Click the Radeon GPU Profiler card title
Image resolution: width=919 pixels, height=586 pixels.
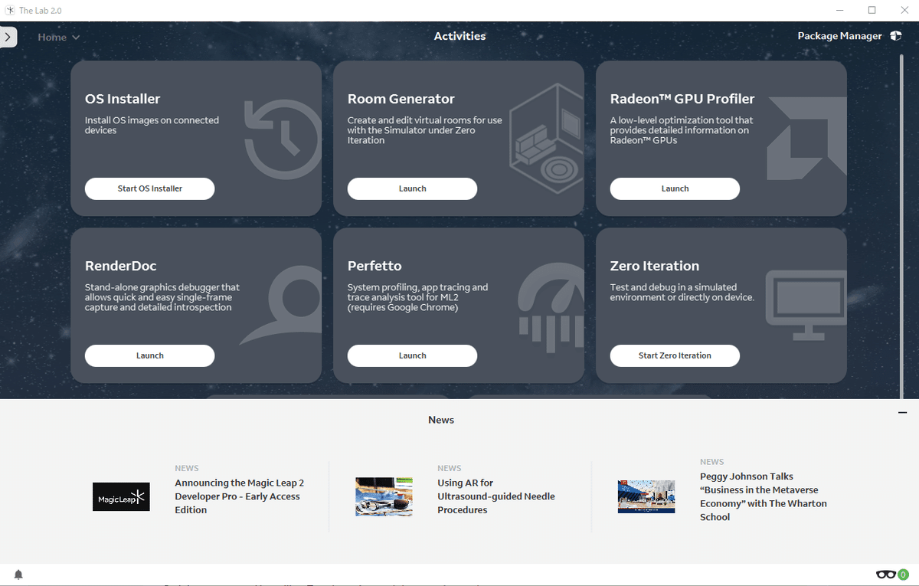pyautogui.click(x=682, y=99)
